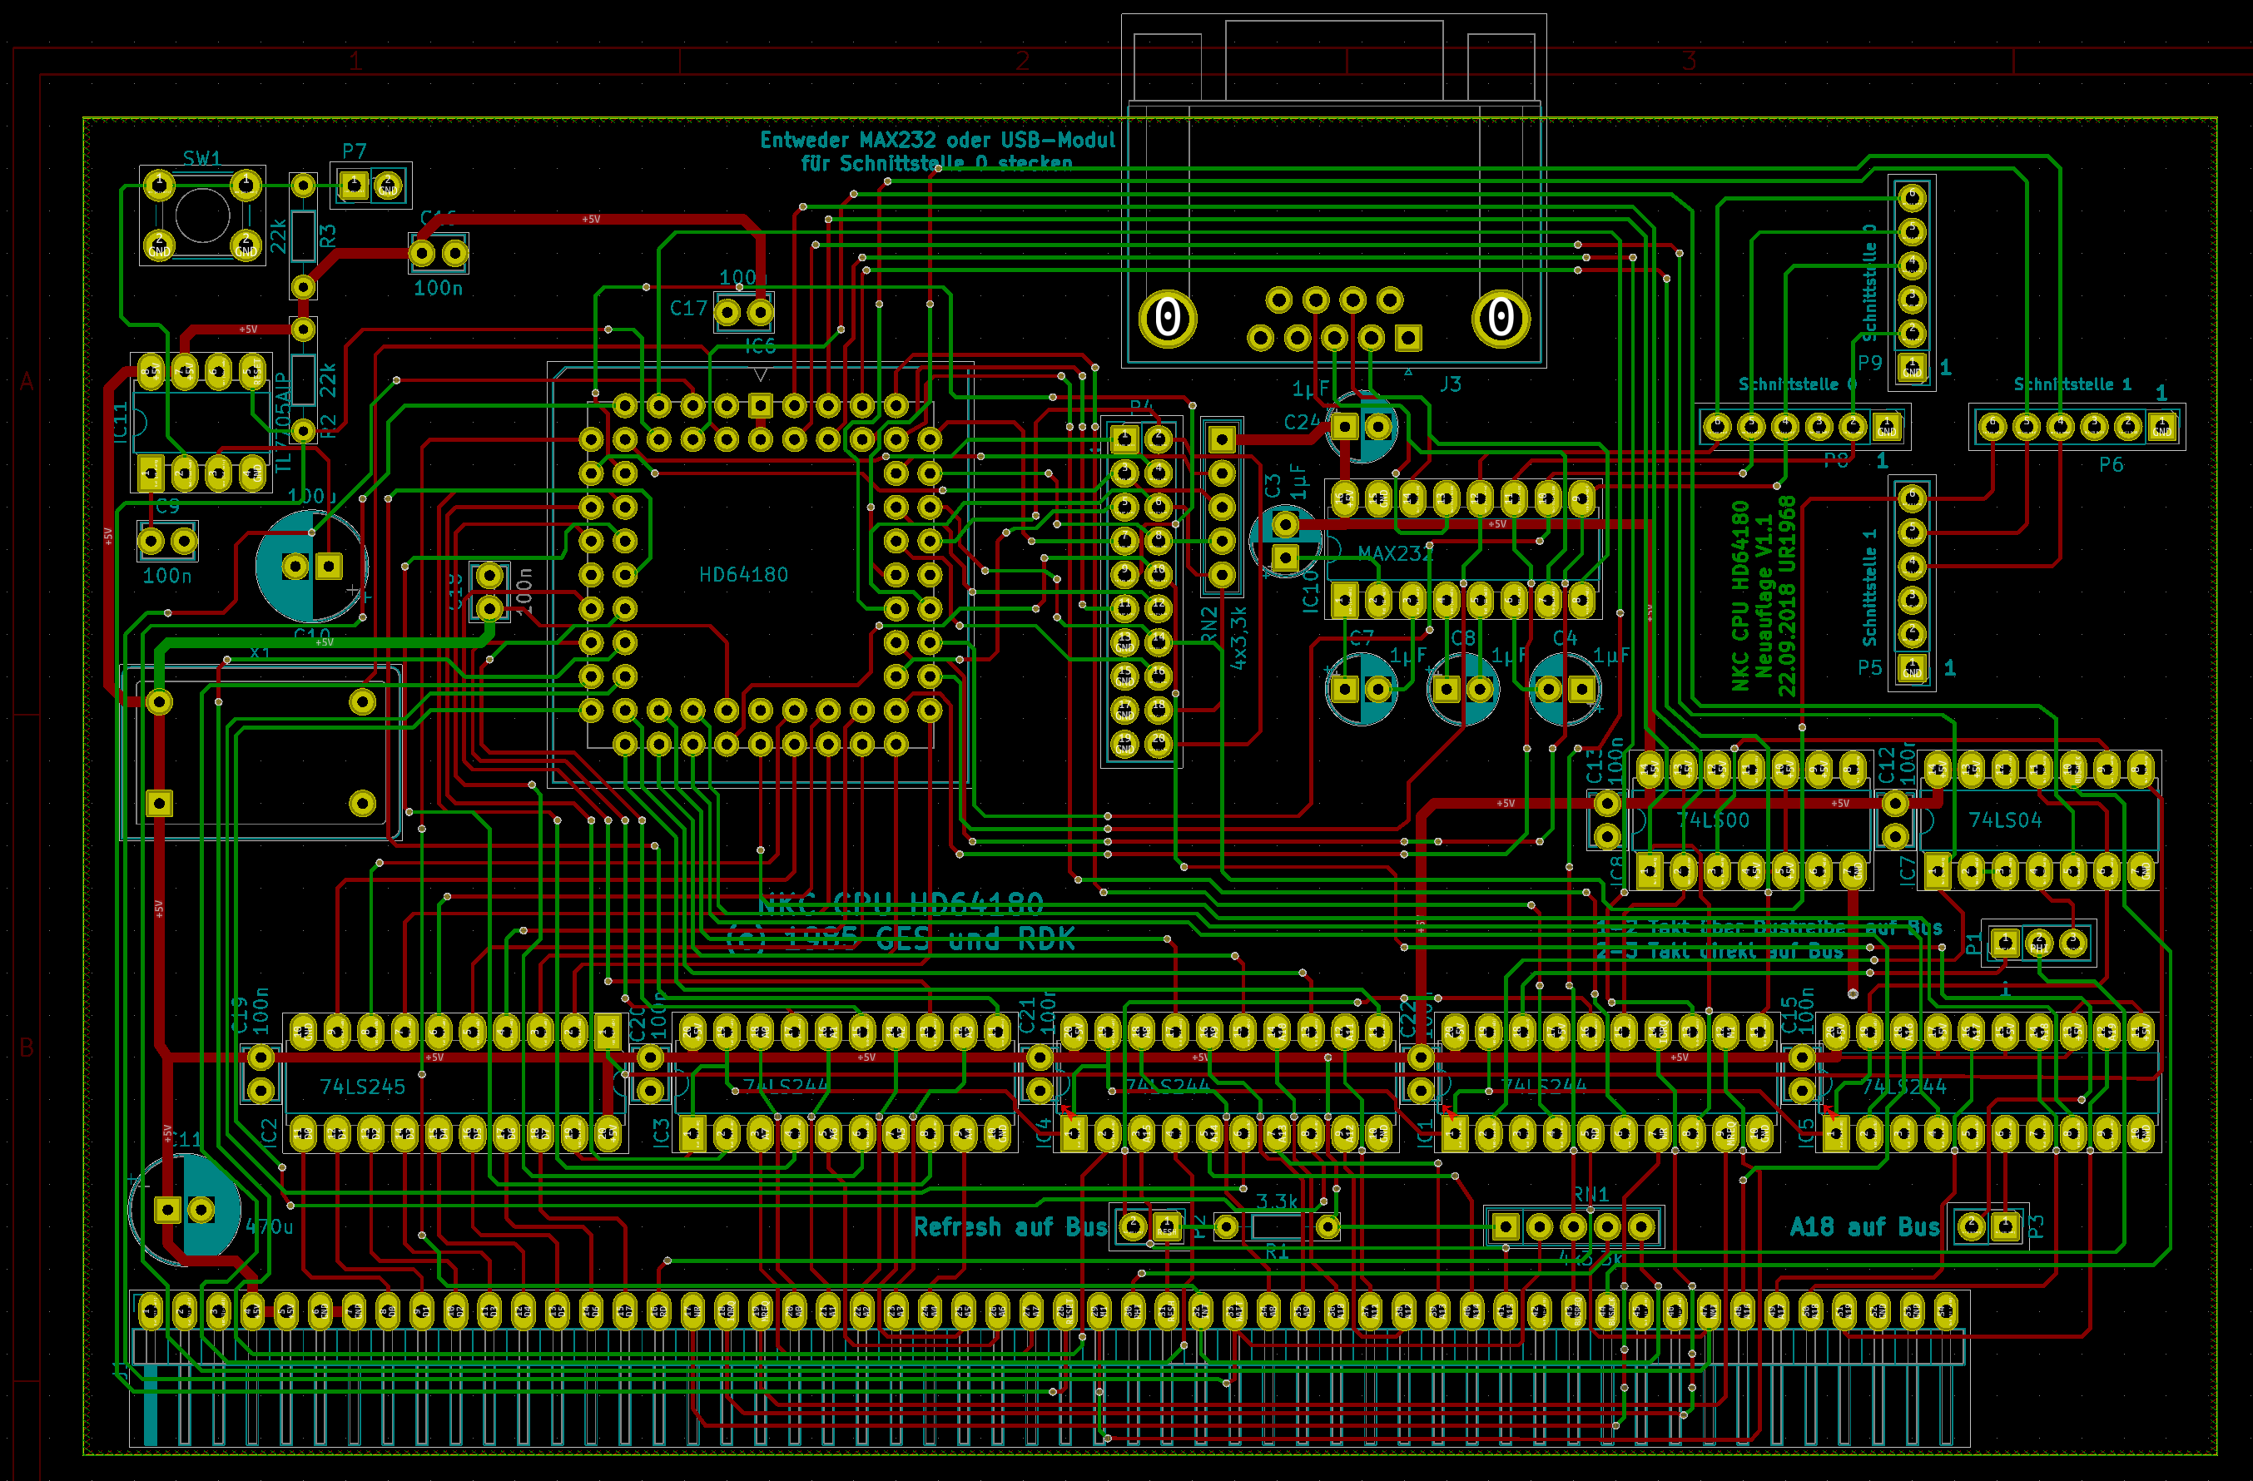Click the C16 100n capacitor pads

(x=439, y=254)
